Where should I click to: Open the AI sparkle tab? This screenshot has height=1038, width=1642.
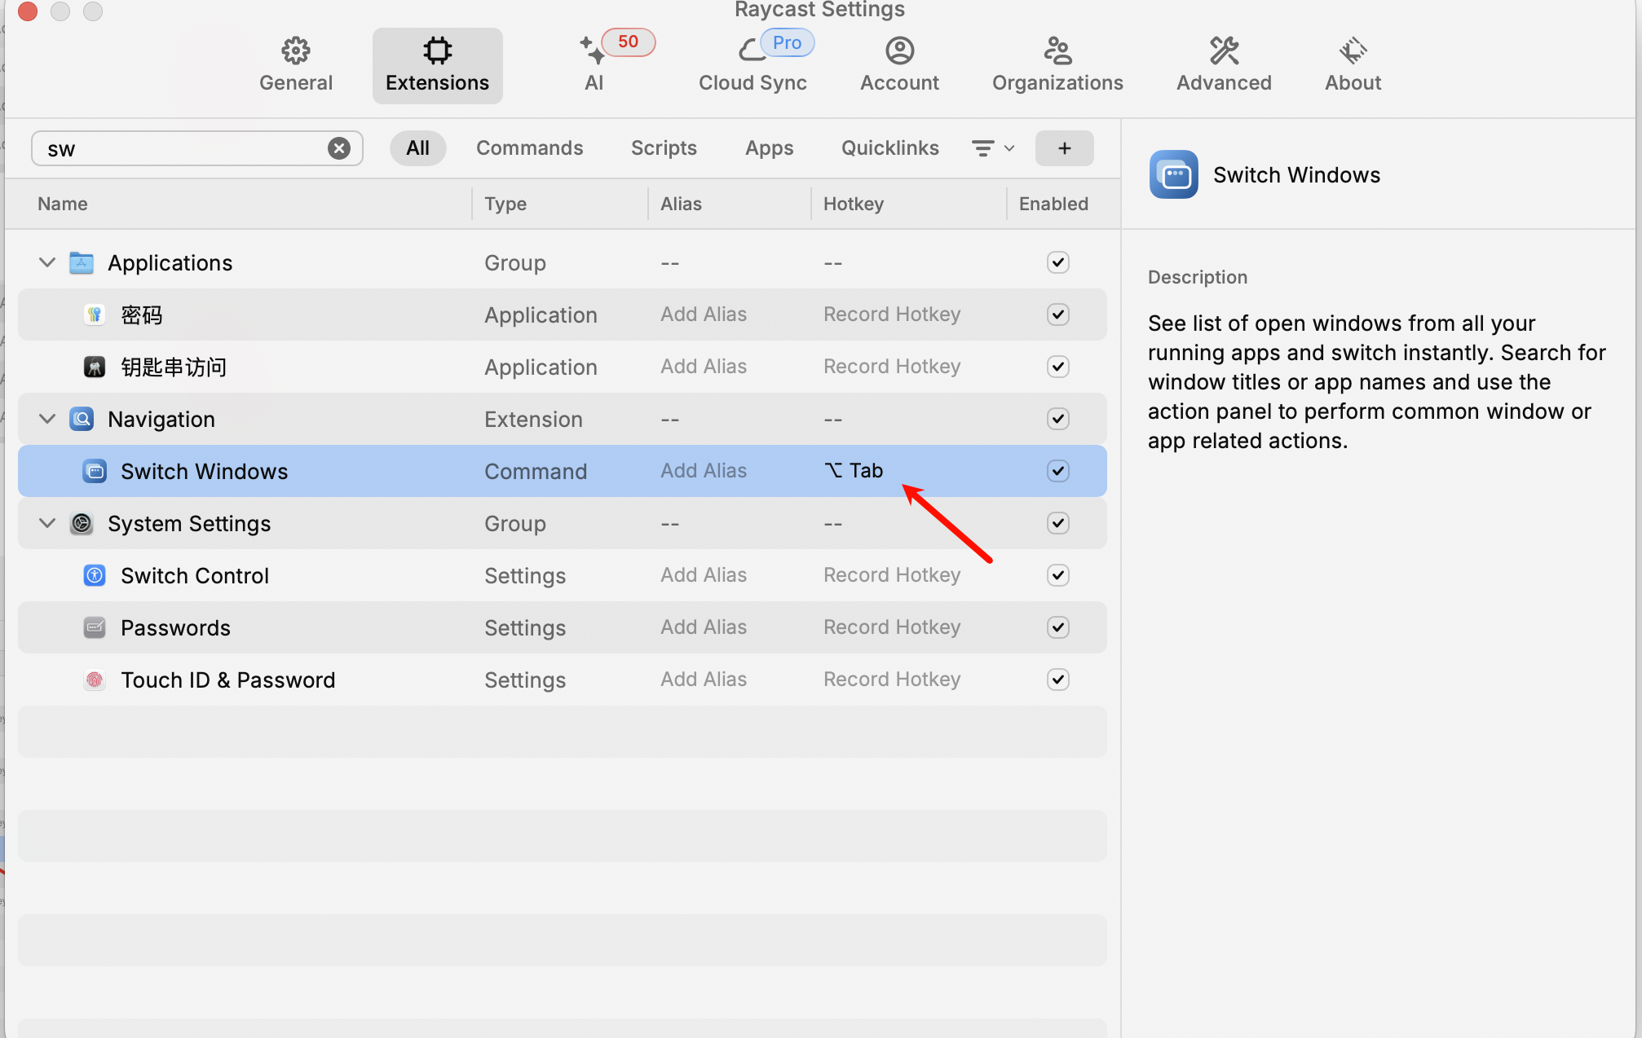(594, 64)
